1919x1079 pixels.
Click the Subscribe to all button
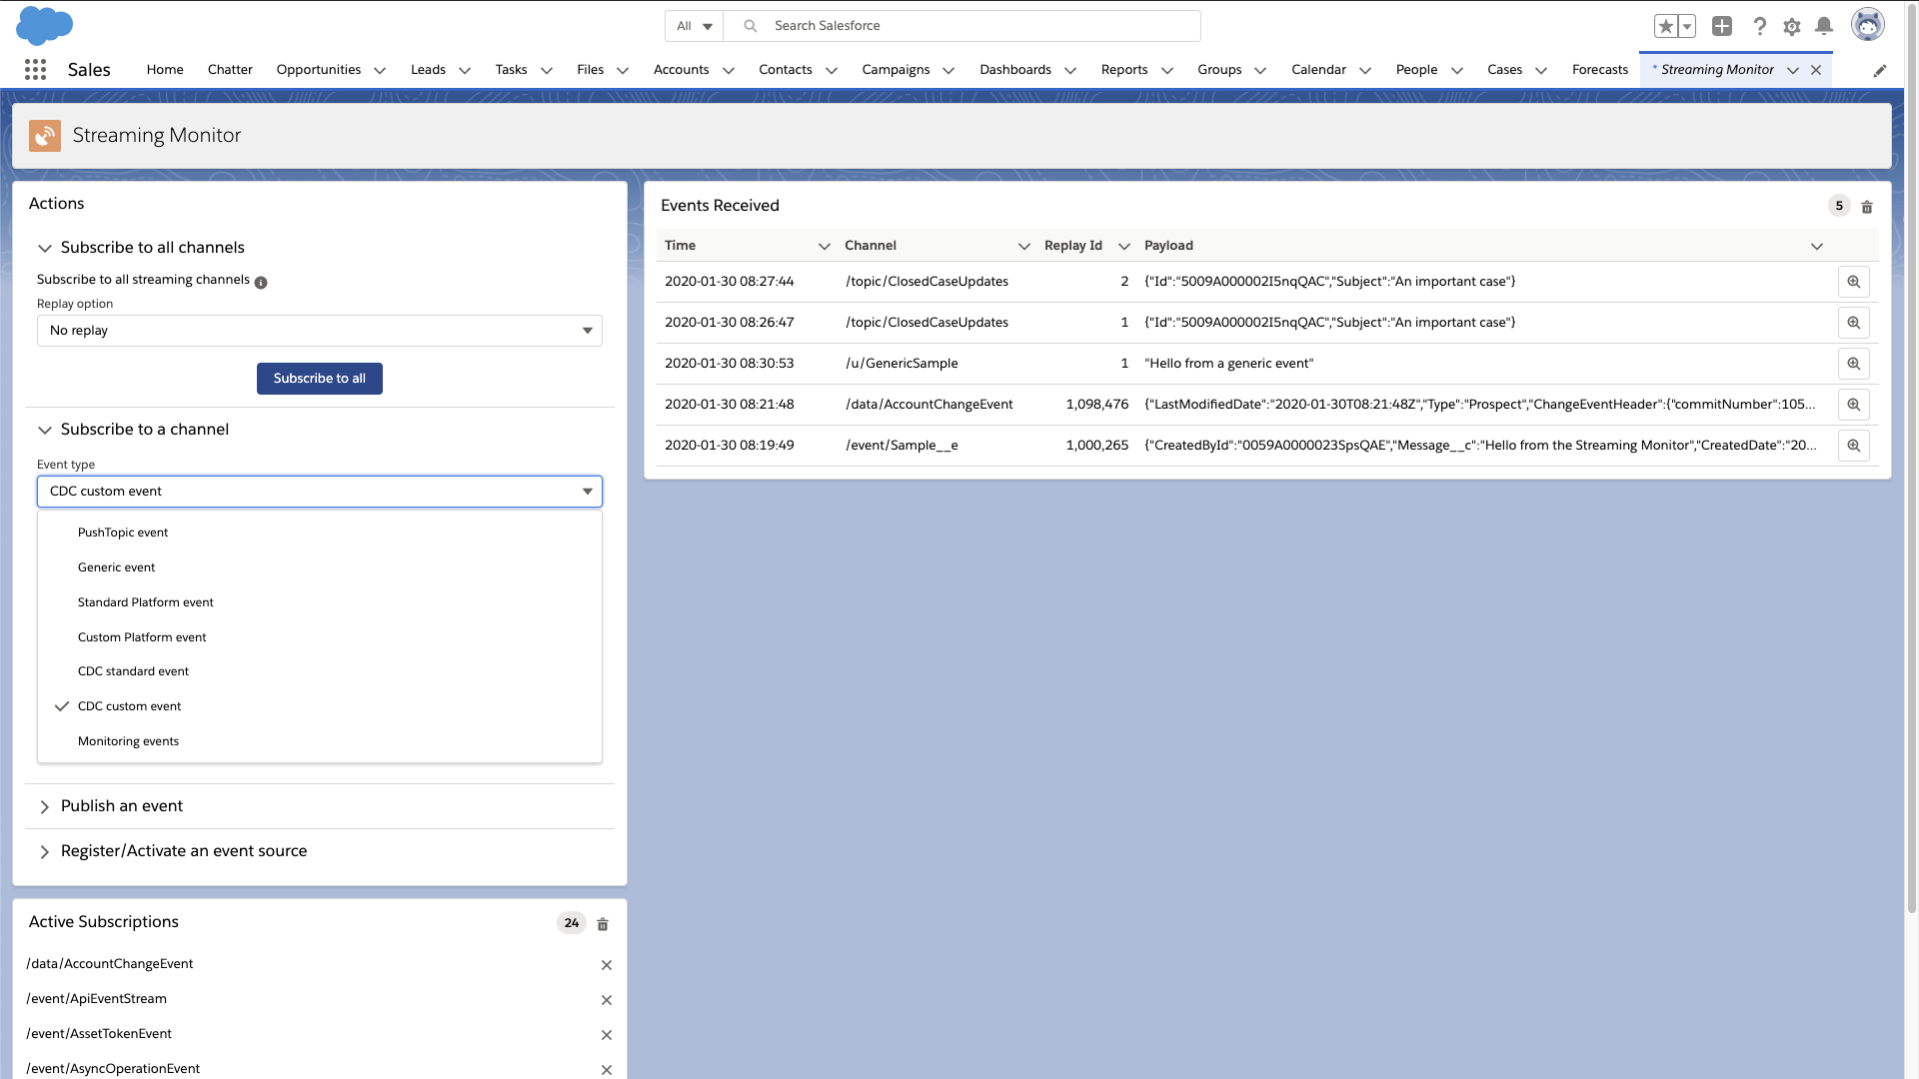point(320,379)
